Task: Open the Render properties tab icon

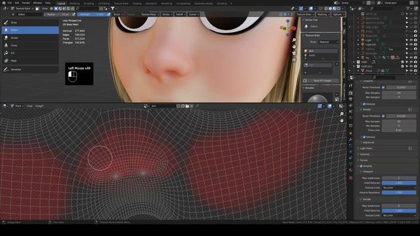Action: pos(350,93)
